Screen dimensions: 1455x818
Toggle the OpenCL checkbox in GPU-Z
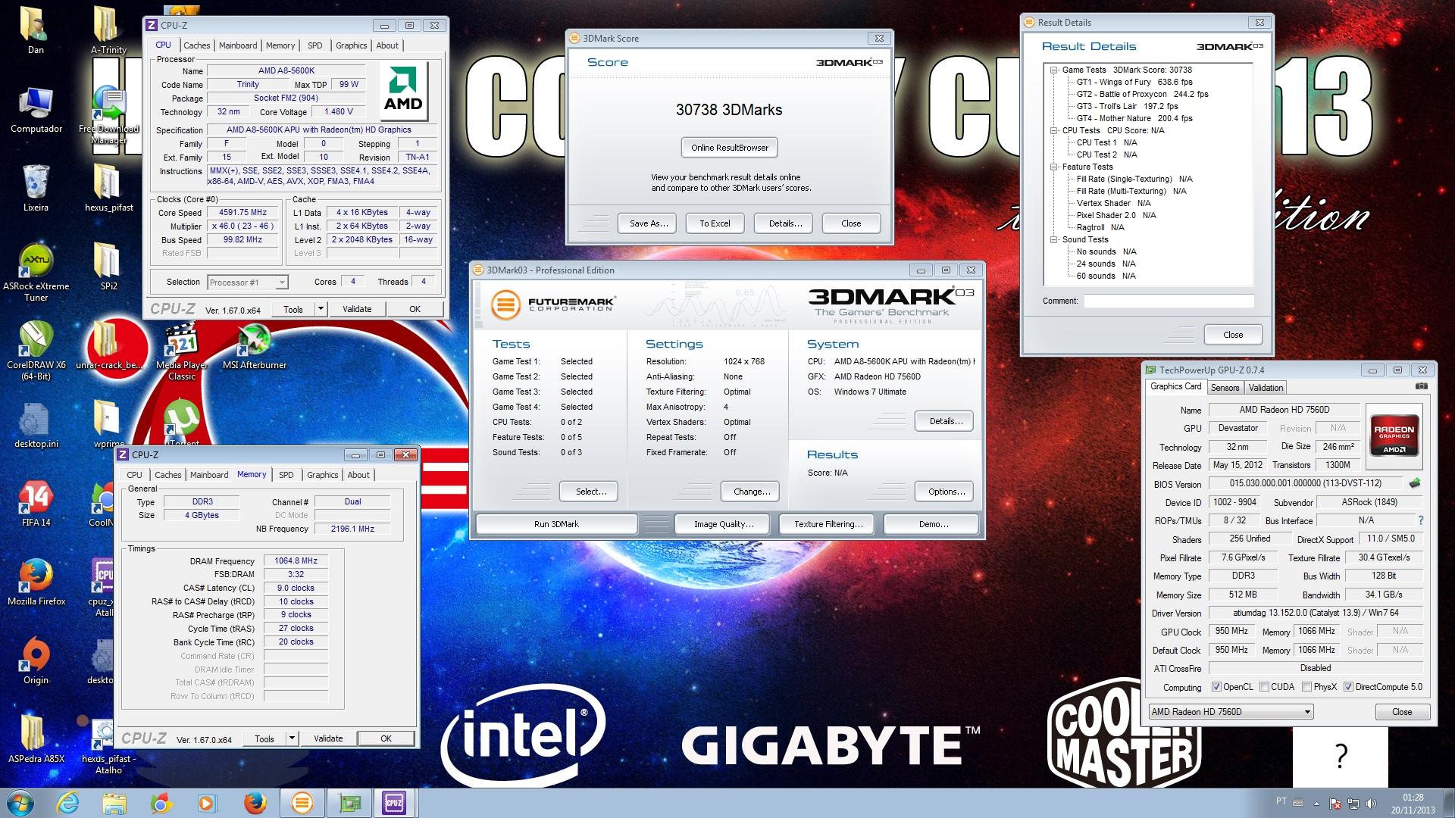(x=1216, y=687)
